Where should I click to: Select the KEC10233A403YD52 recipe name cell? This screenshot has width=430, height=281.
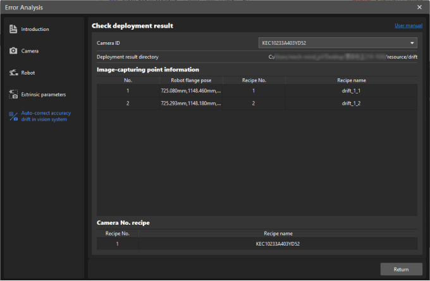(278, 244)
